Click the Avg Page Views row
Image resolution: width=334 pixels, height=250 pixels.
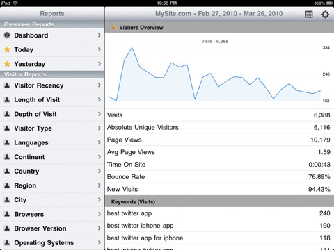(220, 152)
